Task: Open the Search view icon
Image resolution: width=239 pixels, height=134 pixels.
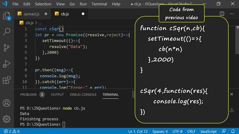Action: point(7,32)
